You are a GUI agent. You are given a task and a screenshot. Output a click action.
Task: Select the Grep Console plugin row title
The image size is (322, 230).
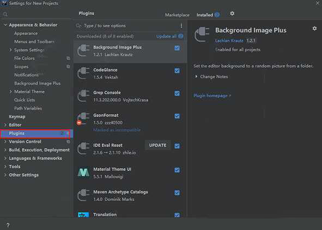pyautogui.click(x=107, y=93)
